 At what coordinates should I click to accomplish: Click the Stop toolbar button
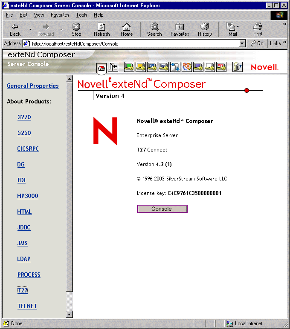tap(76, 30)
